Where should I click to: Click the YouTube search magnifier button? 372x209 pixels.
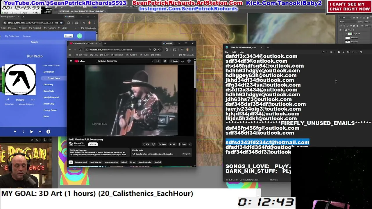pos(158,61)
